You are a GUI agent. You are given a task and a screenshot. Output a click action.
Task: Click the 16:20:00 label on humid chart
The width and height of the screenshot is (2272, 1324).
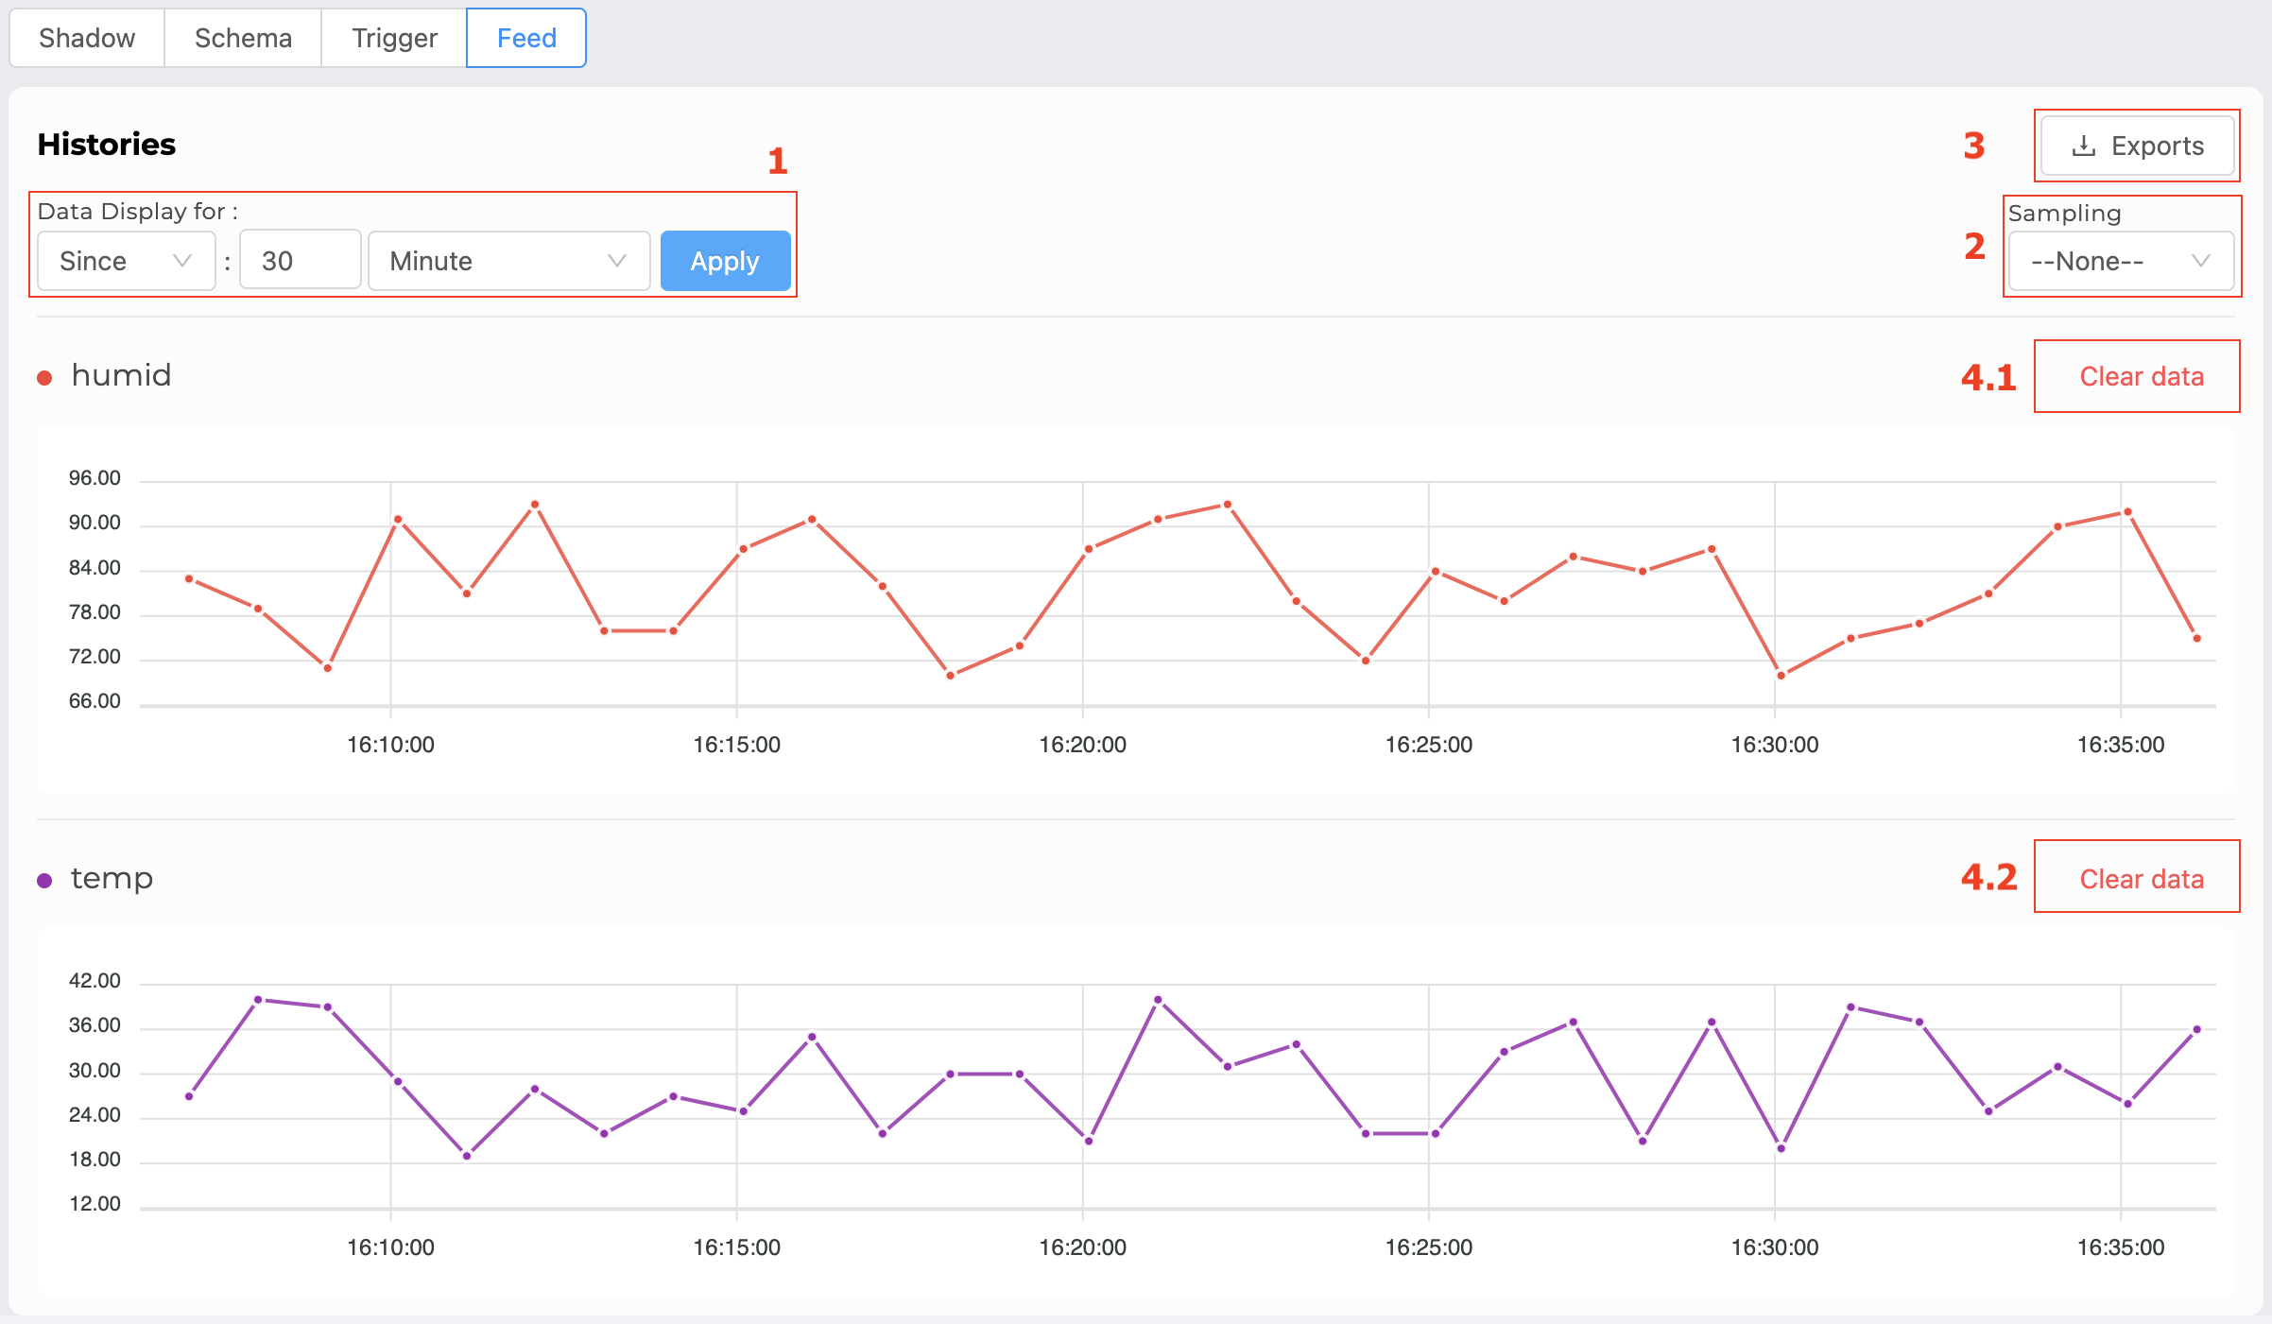coord(1082,745)
